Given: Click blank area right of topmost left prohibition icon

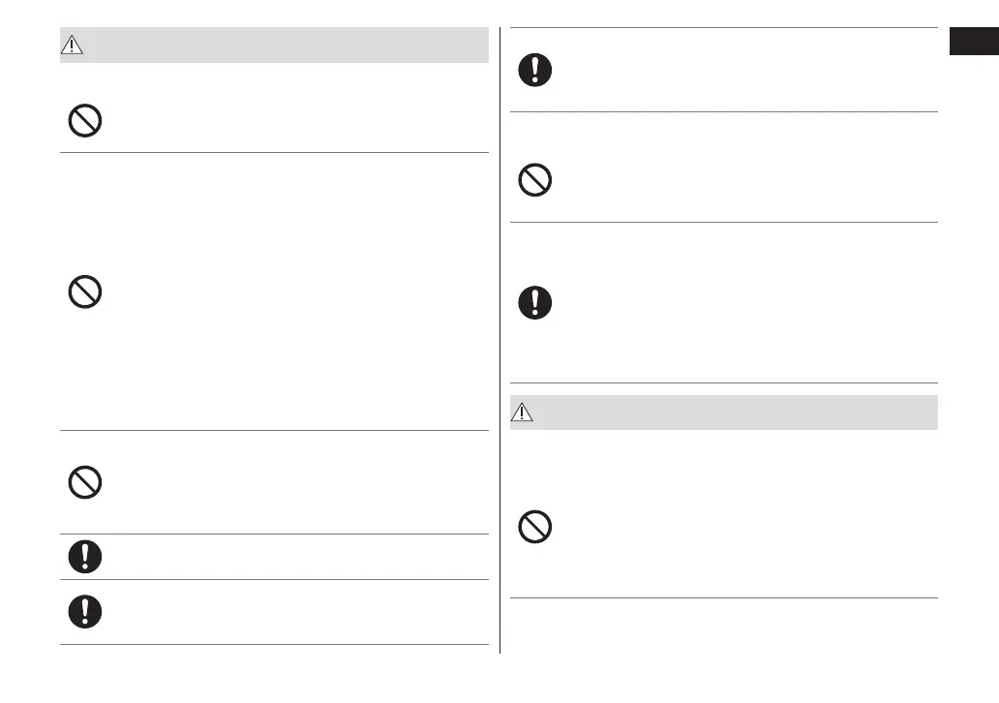Looking at the screenshot, I should [290, 120].
